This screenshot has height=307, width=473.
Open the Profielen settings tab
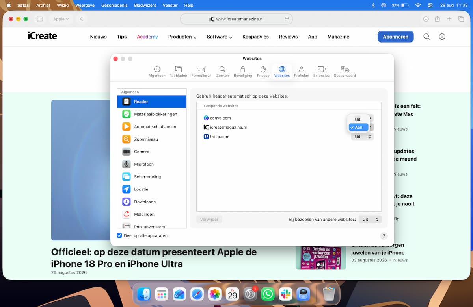pos(302,72)
